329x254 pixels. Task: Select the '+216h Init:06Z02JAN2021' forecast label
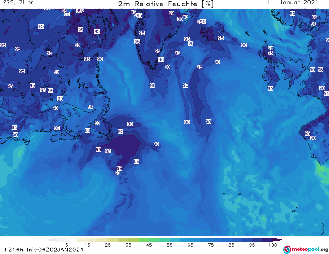click(44, 250)
